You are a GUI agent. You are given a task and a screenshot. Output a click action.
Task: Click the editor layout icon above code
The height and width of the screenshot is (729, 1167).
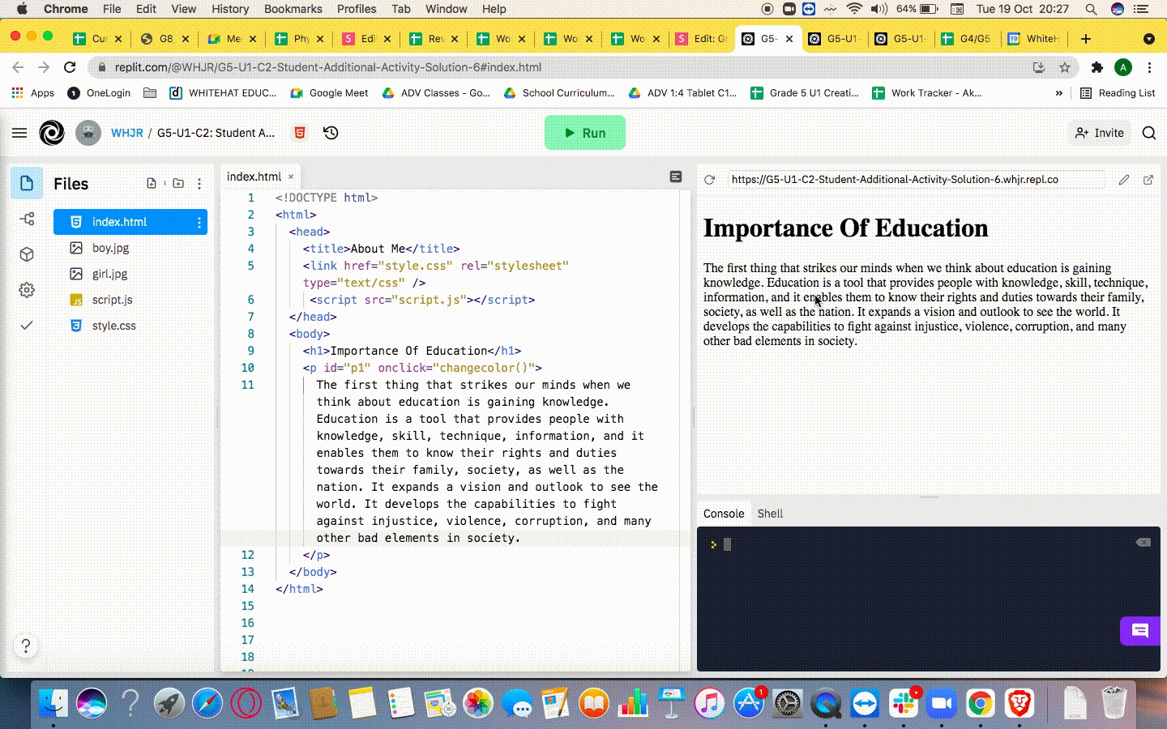676,177
